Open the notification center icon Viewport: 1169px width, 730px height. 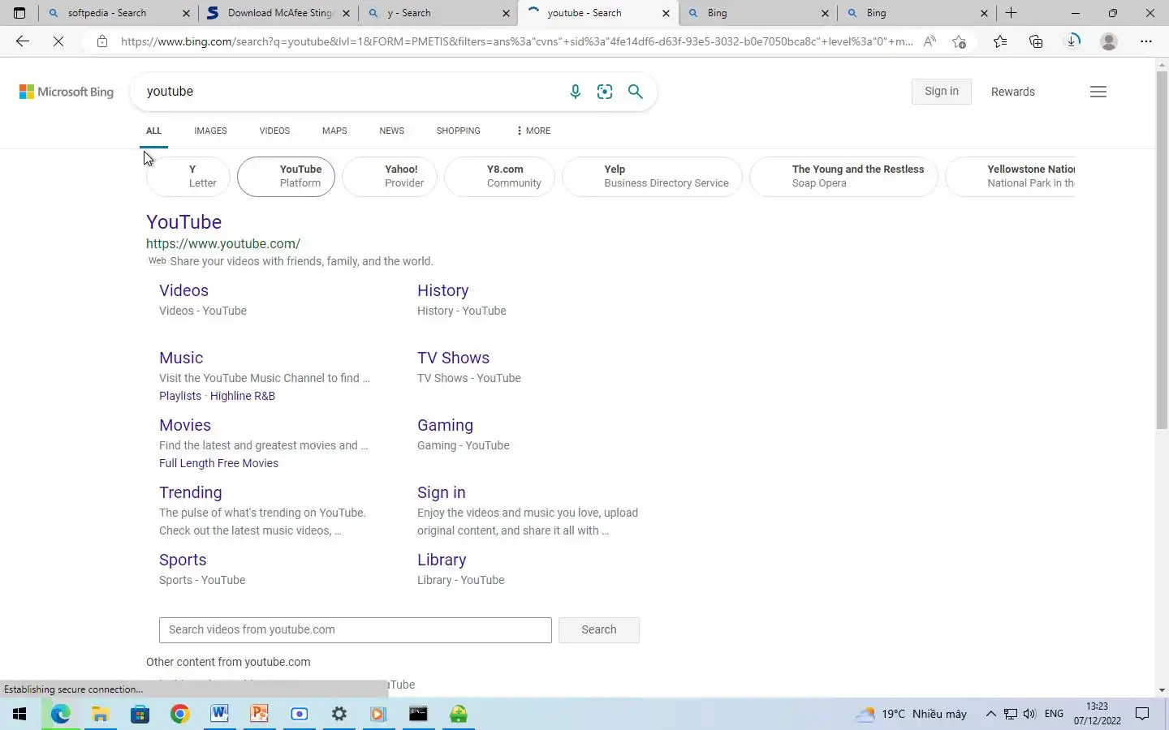point(1142,714)
